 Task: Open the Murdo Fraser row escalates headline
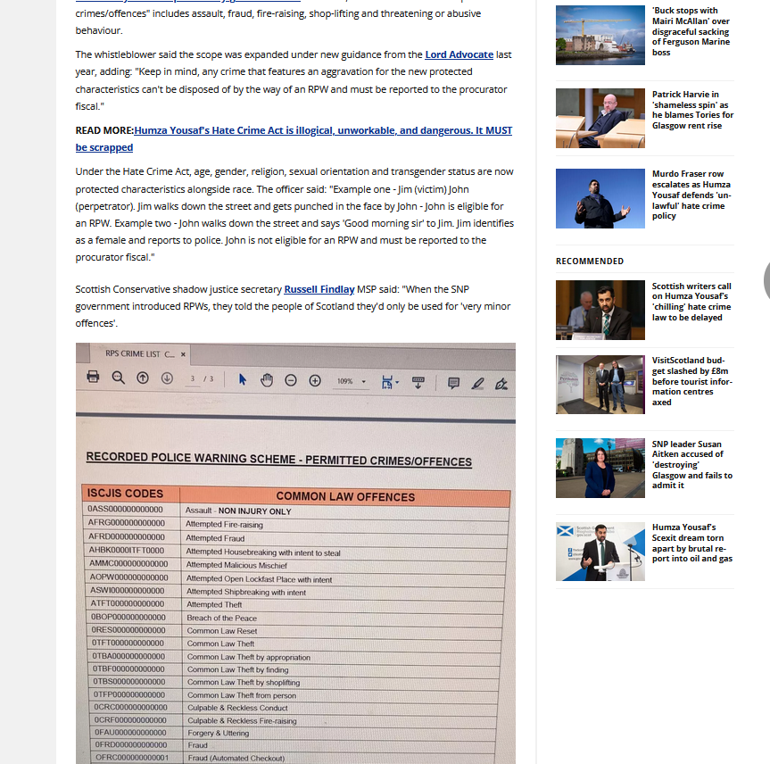click(x=691, y=195)
